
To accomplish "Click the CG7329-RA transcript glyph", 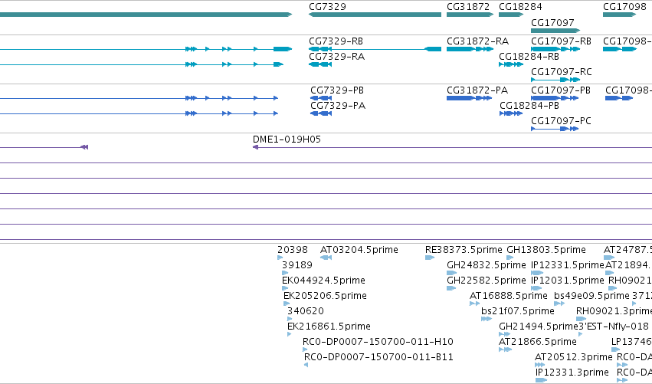I will (320, 64).
